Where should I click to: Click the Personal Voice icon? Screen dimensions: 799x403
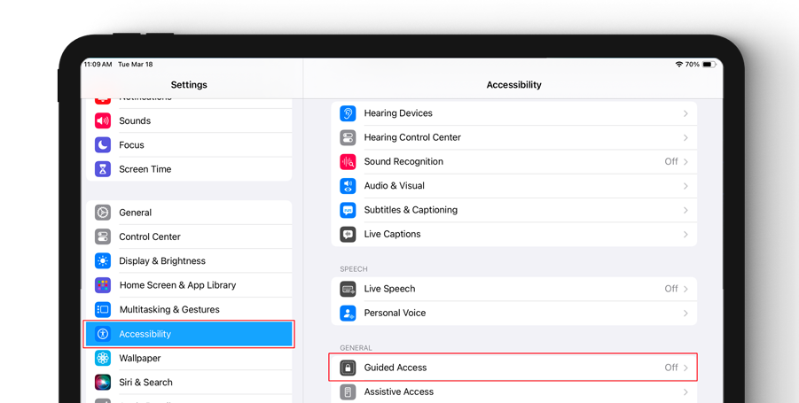pyautogui.click(x=348, y=313)
